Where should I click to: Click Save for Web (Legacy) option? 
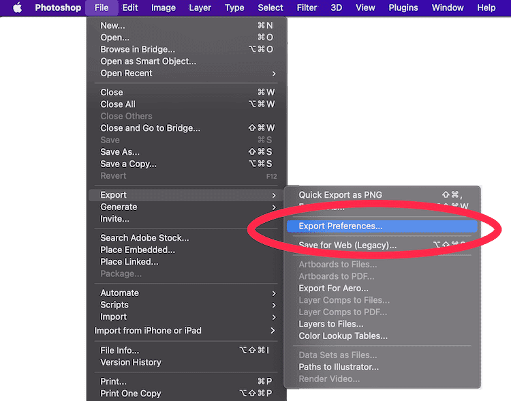click(x=347, y=246)
